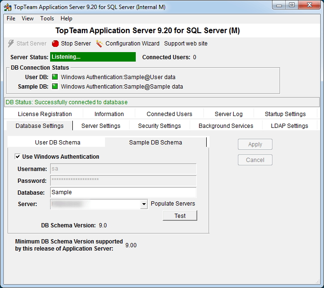Click the Sample DB green status icon
The width and height of the screenshot is (324, 288).
tap(55, 87)
